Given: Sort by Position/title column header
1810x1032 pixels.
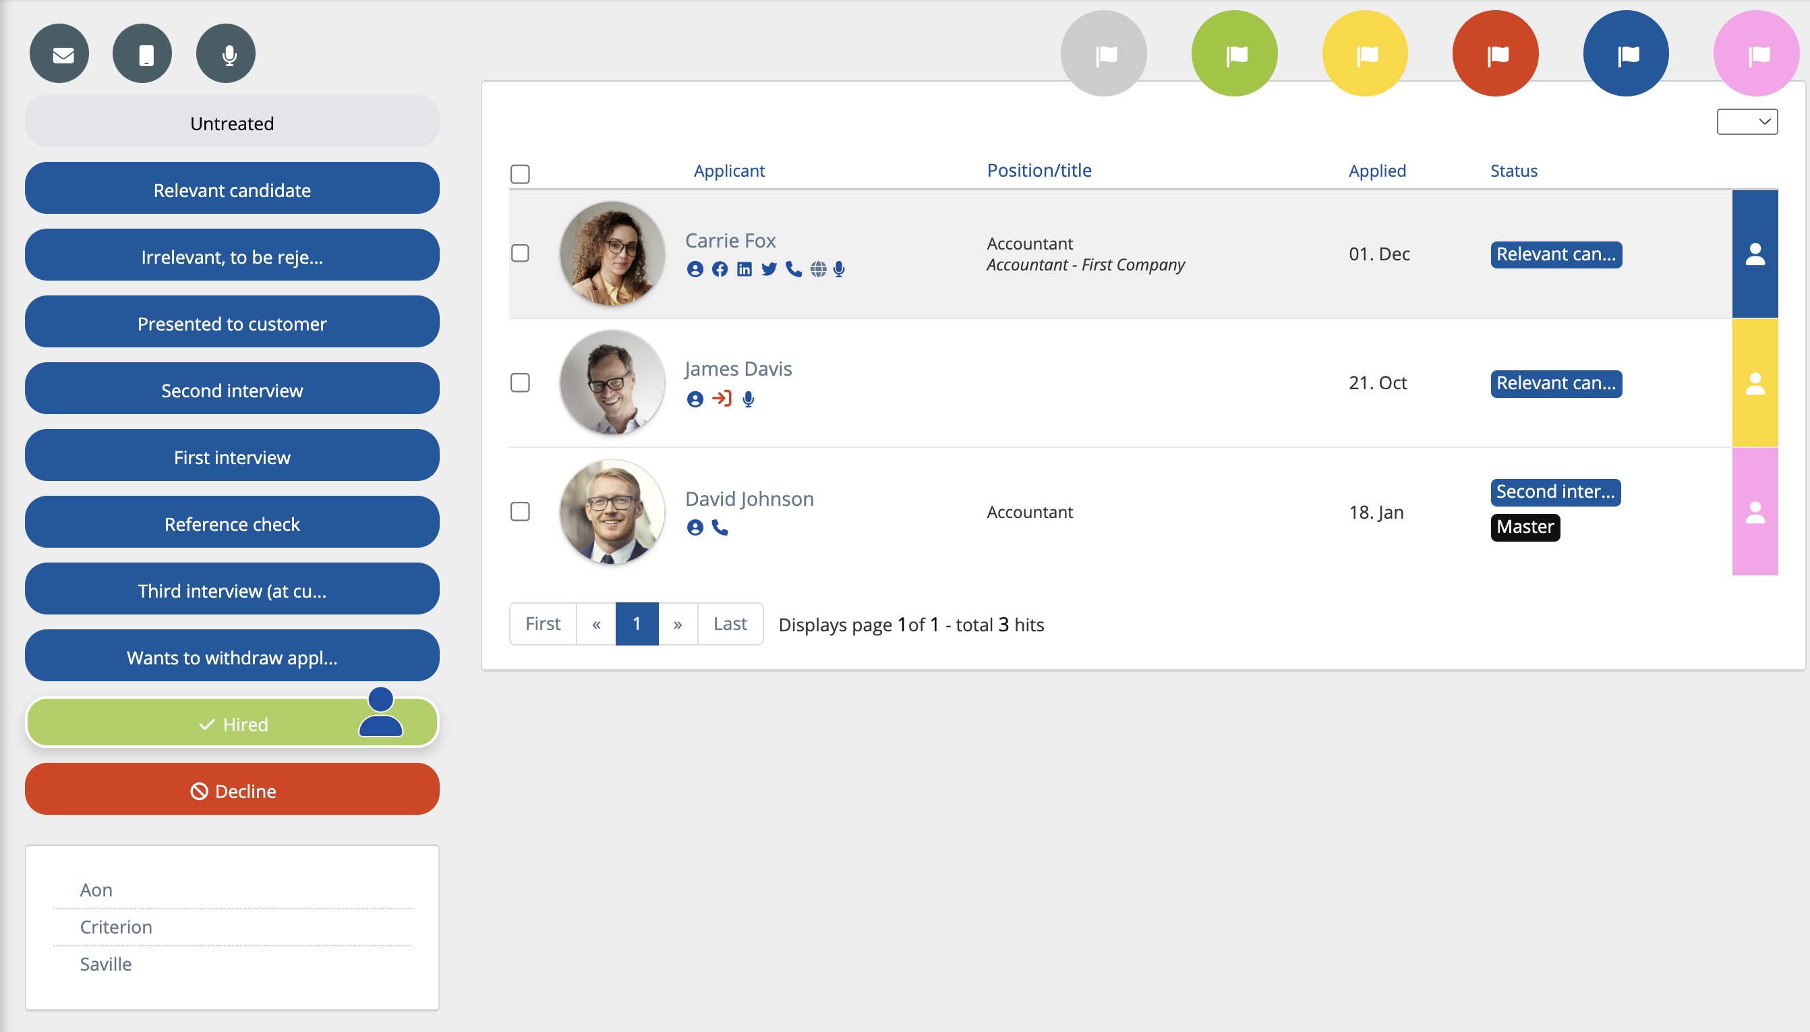Looking at the screenshot, I should click(1039, 171).
